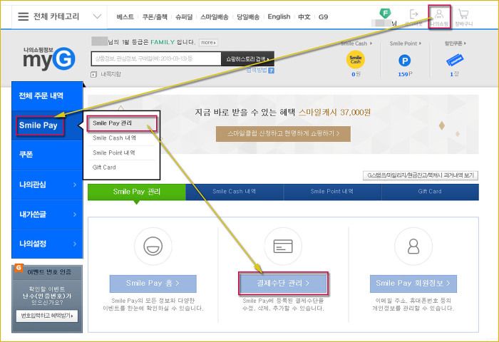Viewport: 499px width, 342px height.
Task: Click the credit card payment icon
Action: click(x=283, y=247)
